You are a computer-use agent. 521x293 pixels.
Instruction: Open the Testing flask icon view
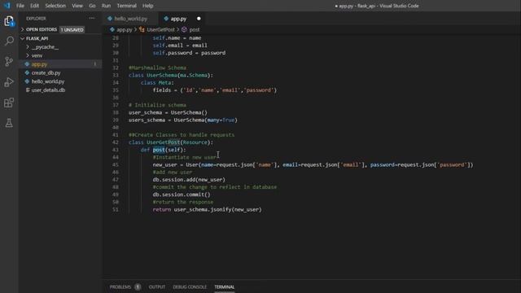[9, 123]
